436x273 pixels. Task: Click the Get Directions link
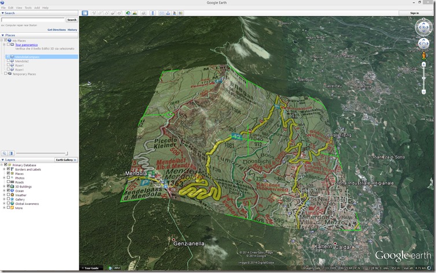pos(57,29)
